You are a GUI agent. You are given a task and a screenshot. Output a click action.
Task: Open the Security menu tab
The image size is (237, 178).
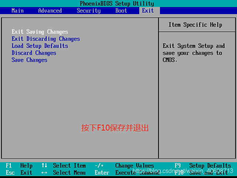(89, 11)
